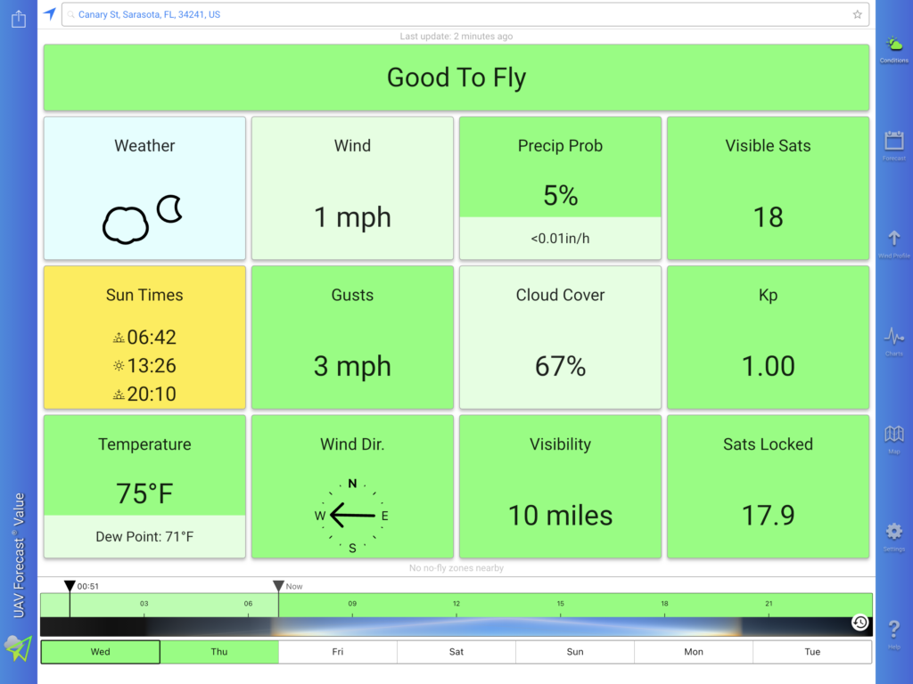Open the Cloud Cover 67% tile
This screenshot has width=913, height=684.
tap(560, 338)
